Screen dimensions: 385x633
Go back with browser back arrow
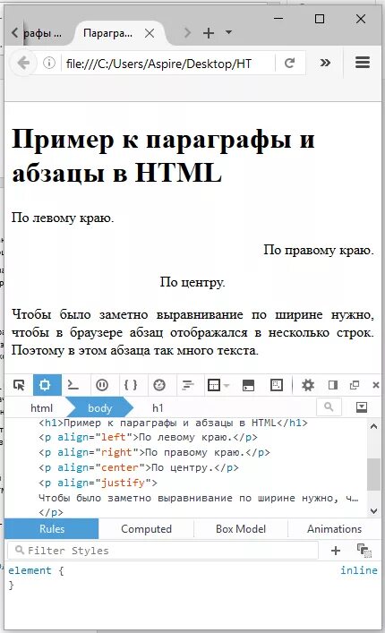pos(24,63)
